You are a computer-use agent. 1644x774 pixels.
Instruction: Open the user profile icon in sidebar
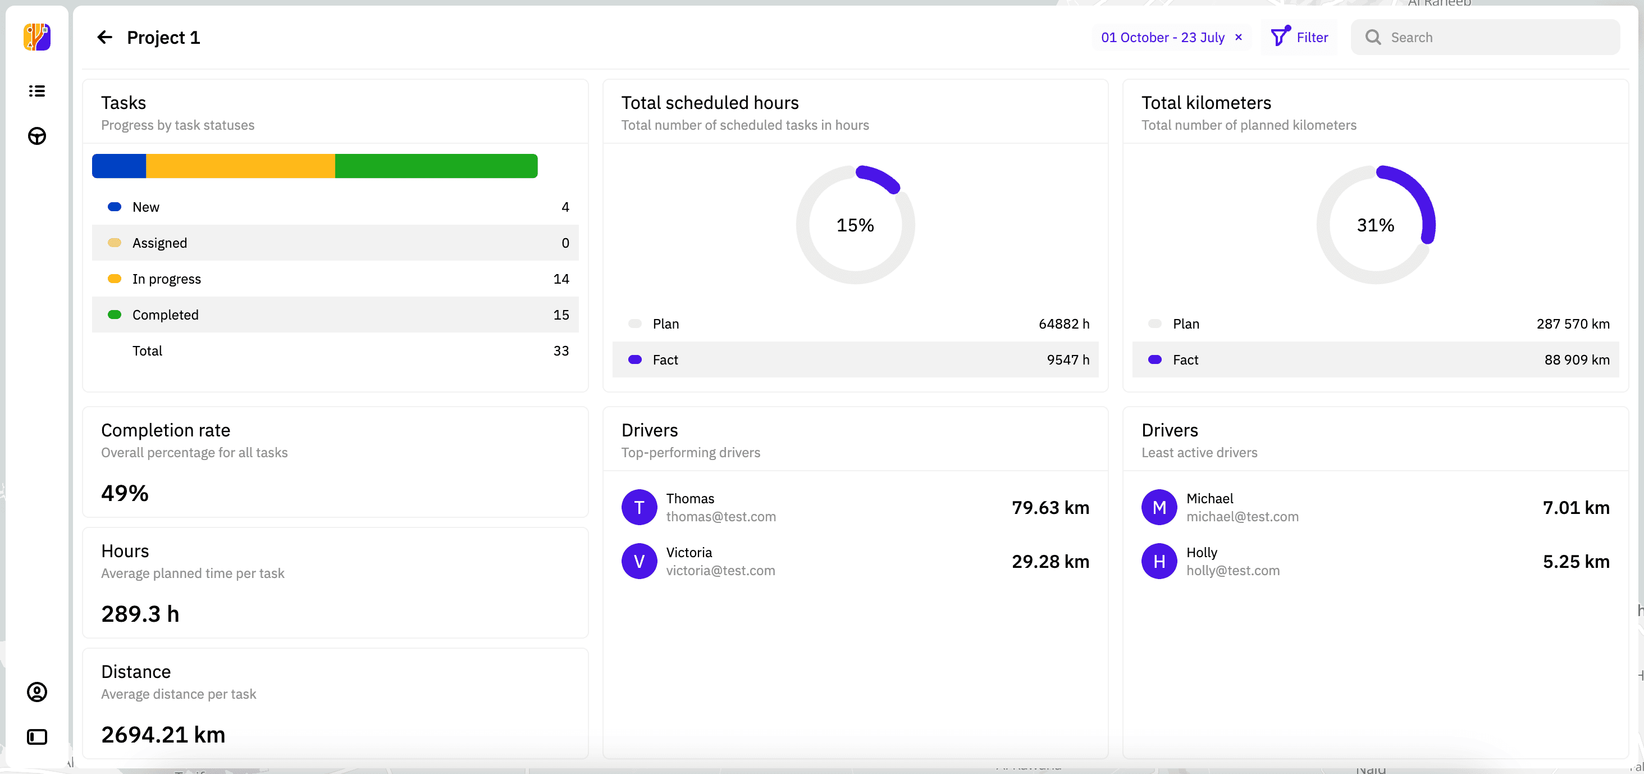(36, 691)
